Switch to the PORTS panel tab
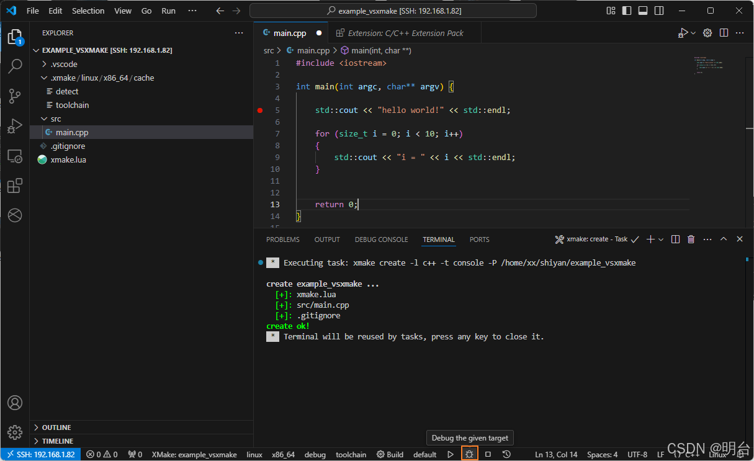Viewport: 754px width, 461px height. click(479, 239)
